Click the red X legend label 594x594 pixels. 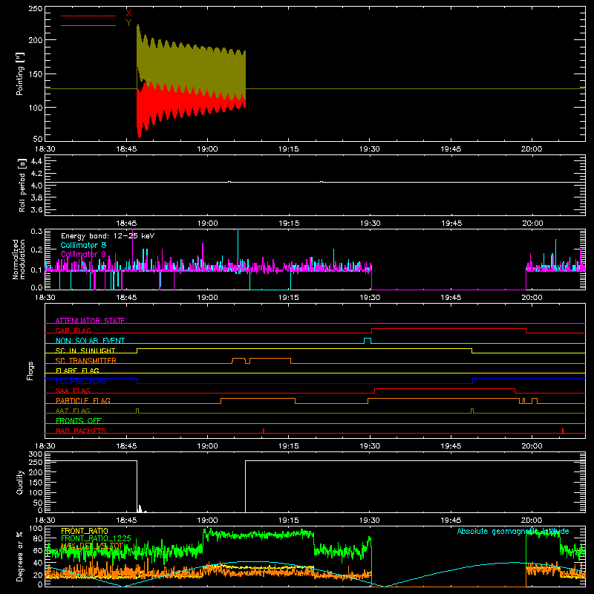[x=128, y=13]
